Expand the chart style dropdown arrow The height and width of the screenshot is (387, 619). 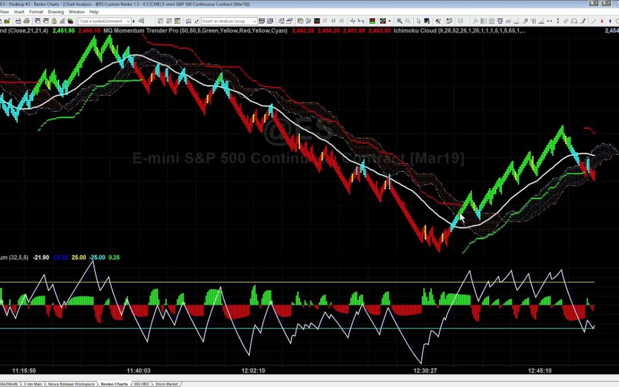click(x=390, y=21)
